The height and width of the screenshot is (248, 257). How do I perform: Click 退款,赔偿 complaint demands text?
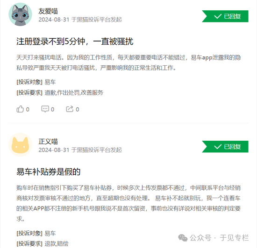(57, 244)
